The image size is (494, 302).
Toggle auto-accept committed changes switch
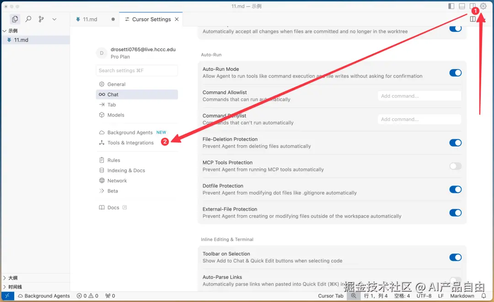[455, 28]
